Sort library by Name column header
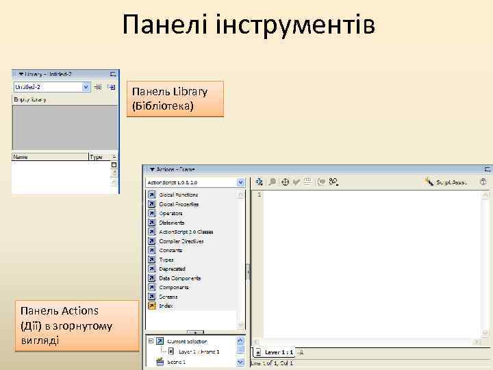493x370 pixels. (x=50, y=157)
